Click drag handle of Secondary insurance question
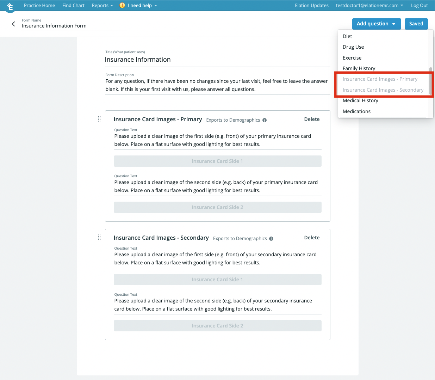The width and height of the screenshot is (435, 380). pos(99,237)
